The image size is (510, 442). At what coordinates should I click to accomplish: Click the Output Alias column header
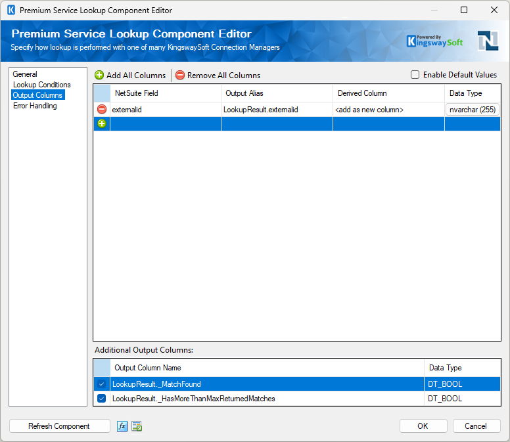point(277,93)
